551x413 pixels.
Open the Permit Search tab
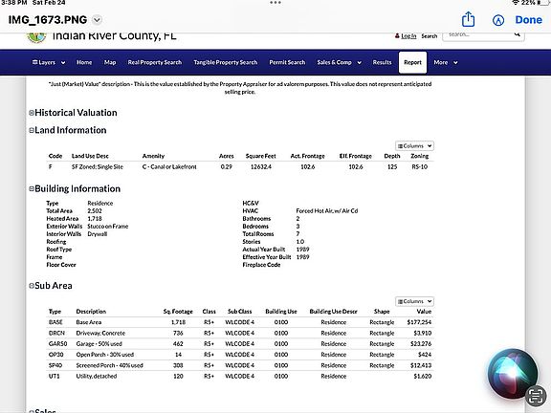pos(287,62)
